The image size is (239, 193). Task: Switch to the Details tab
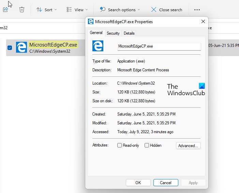click(129, 33)
